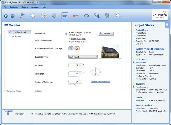Collapse the Project Status side panel
This screenshot has height=125, width=171.
click(x=167, y=25)
